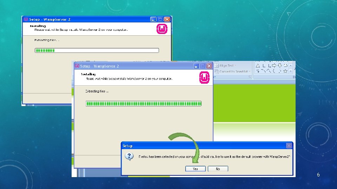The width and height of the screenshot is (337, 189).
Task: Choose the down arrow shape
Action: [280, 65]
